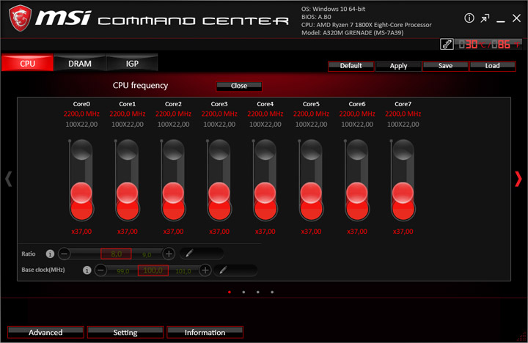
Task: Select Ratio value 8,0 box
Action: pyautogui.click(x=116, y=254)
